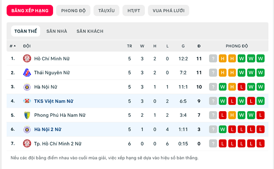Open the Tài/Xỉu tab
The image size is (274, 169).
point(106,11)
